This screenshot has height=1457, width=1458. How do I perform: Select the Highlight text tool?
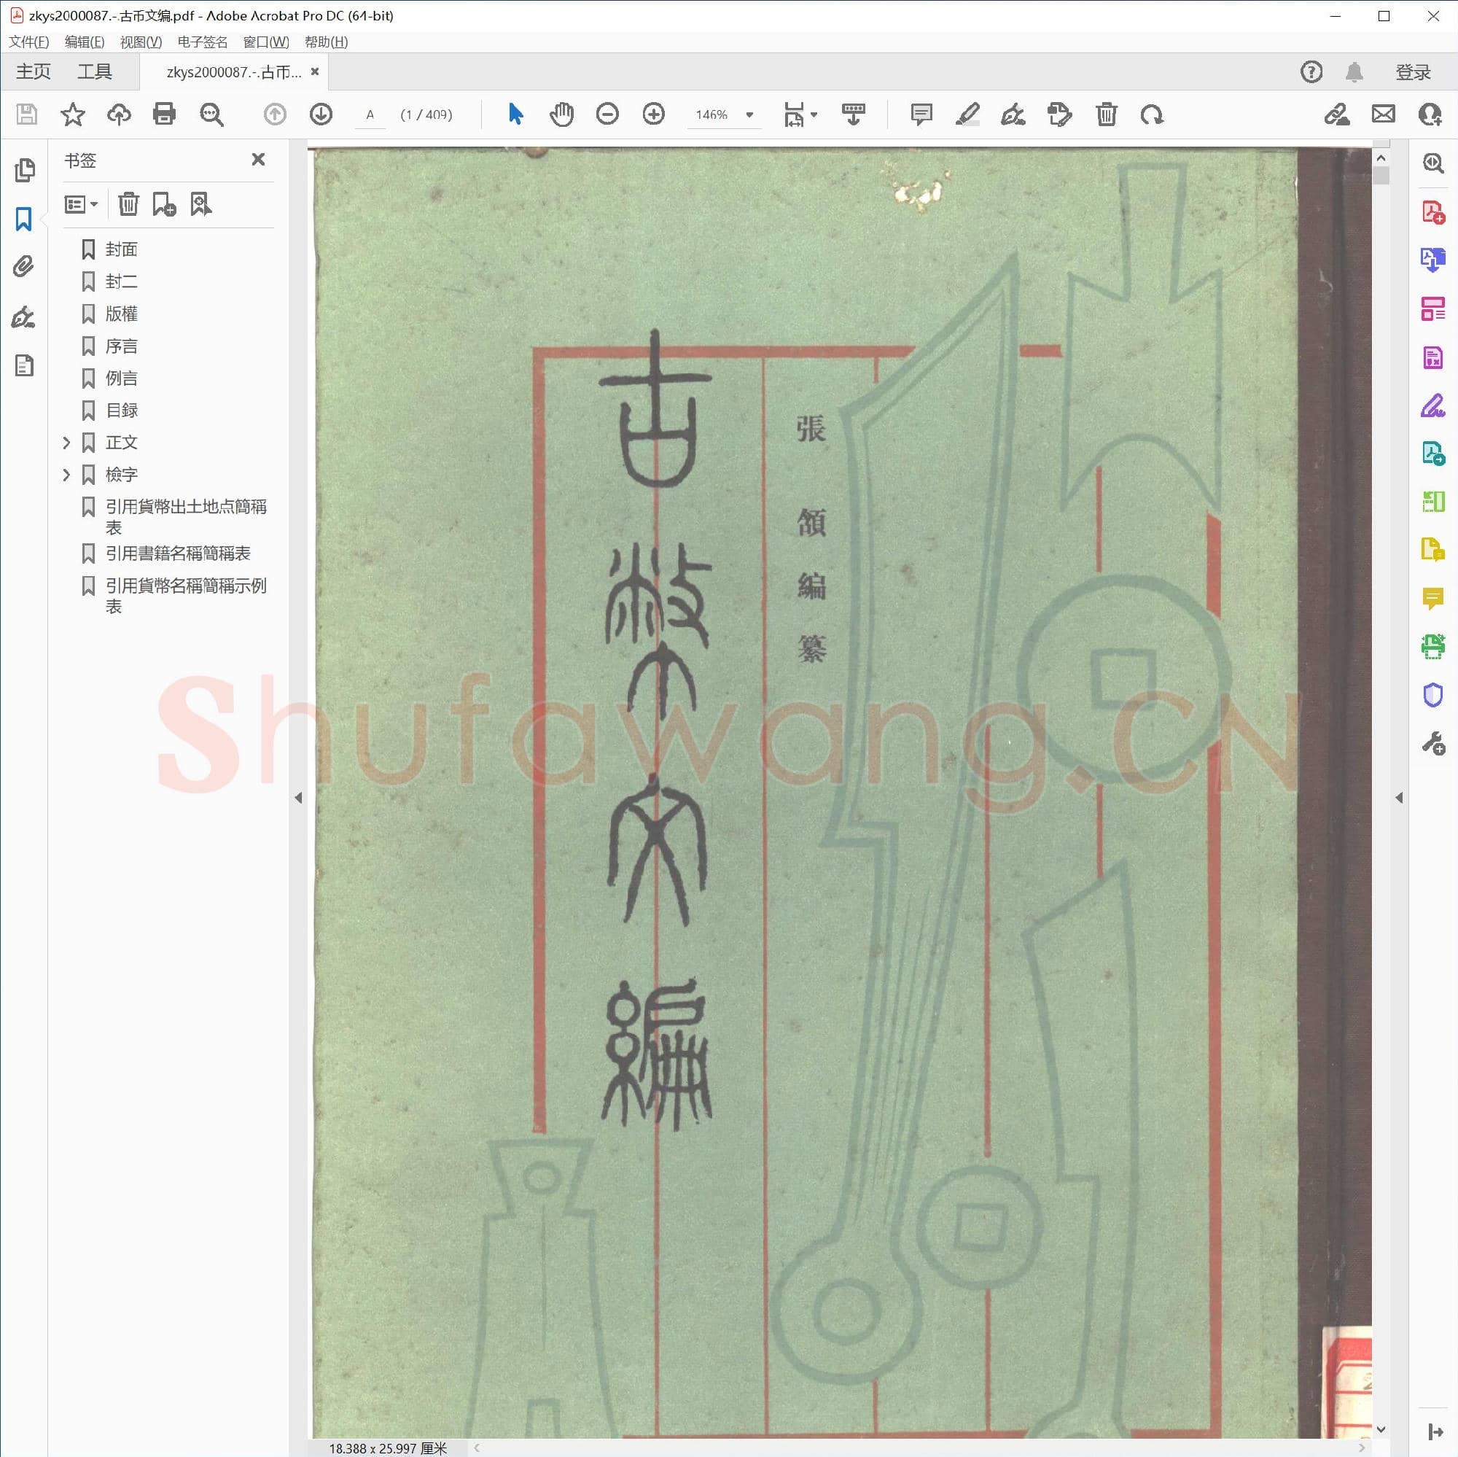[x=968, y=114]
